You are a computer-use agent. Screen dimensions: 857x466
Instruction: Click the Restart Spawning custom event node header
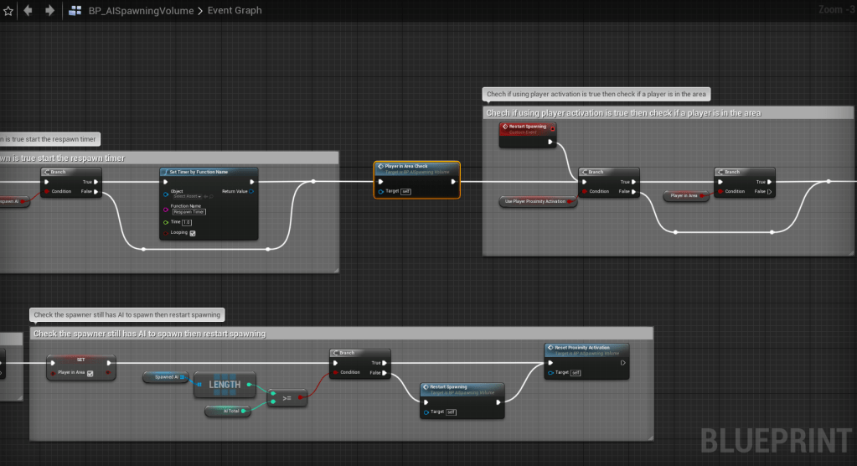point(528,127)
